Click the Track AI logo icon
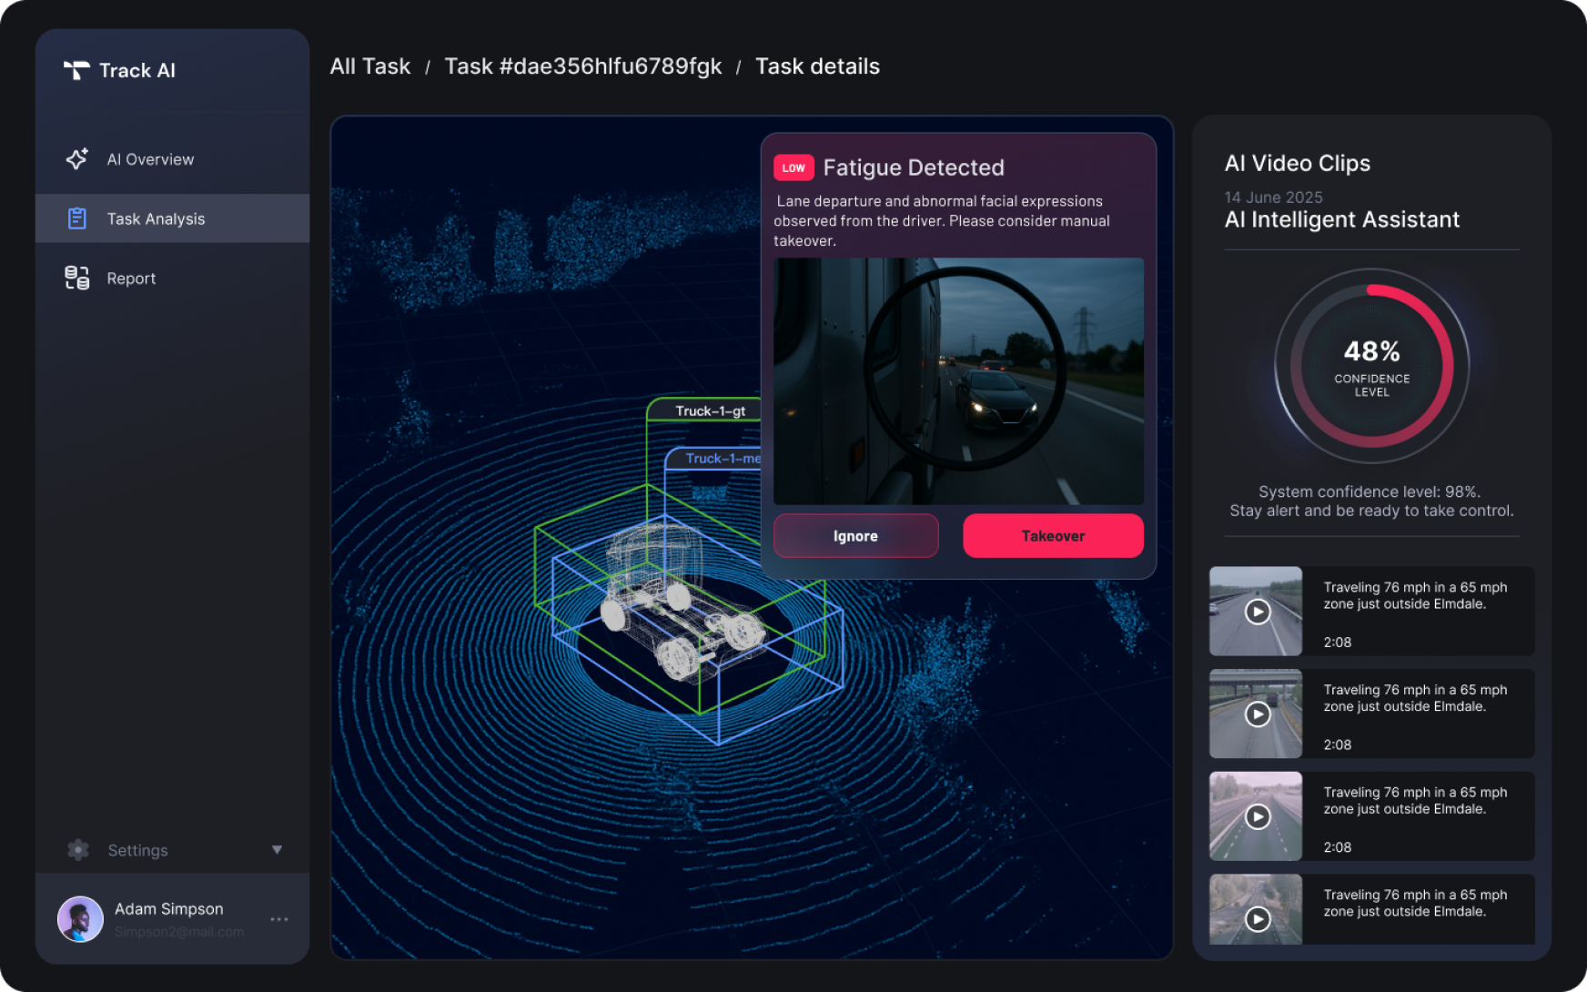 coord(76,70)
